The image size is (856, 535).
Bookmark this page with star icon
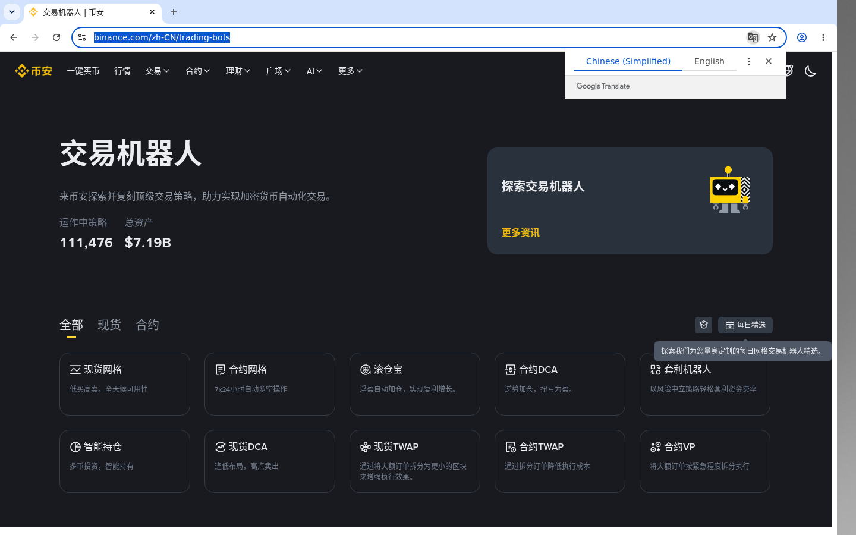tap(772, 37)
